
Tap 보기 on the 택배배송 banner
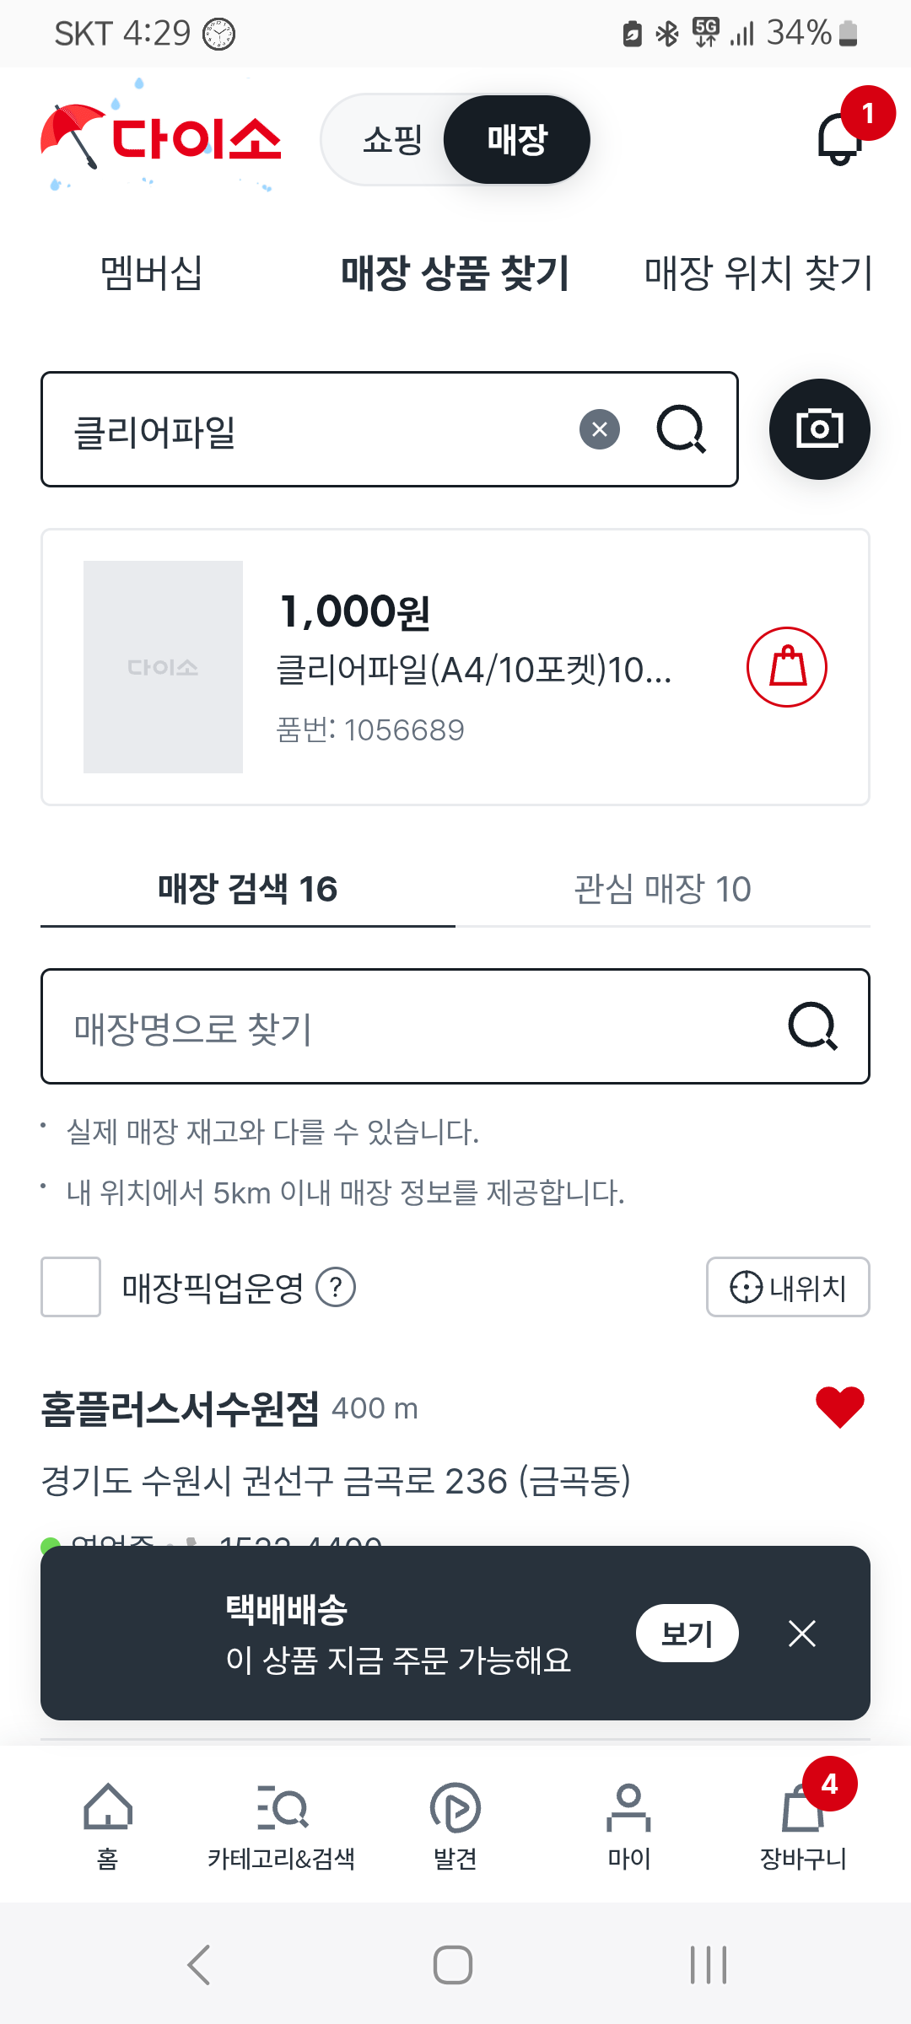(x=687, y=1634)
